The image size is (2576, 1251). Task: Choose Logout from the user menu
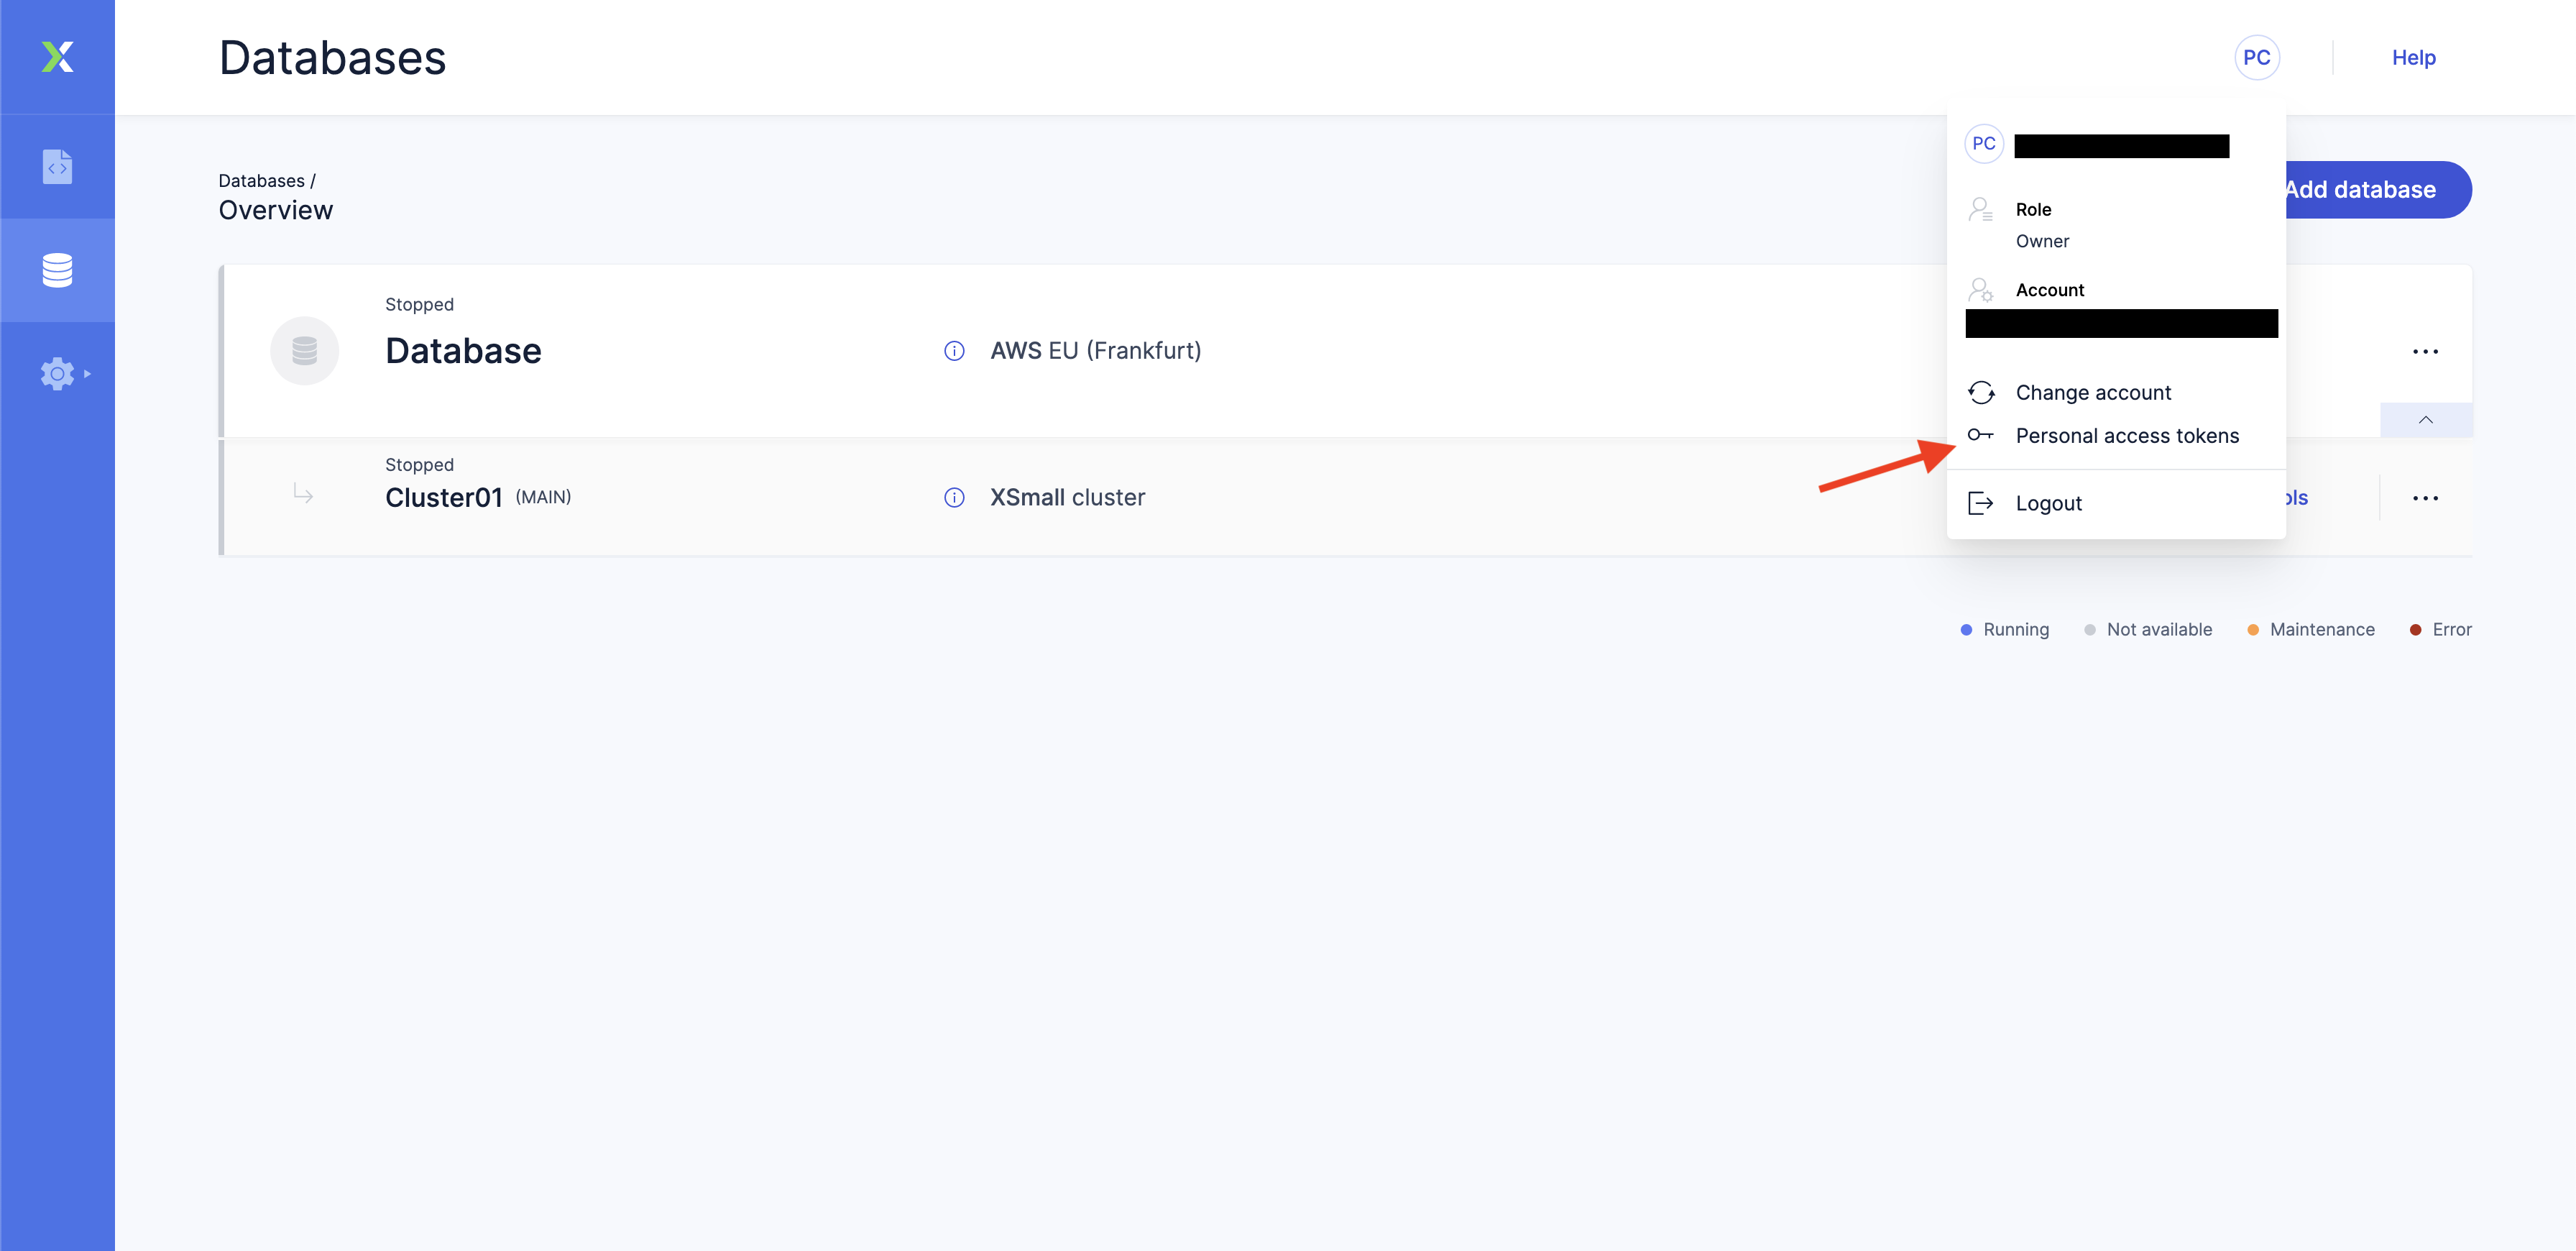pyautogui.click(x=2048, y=503)
